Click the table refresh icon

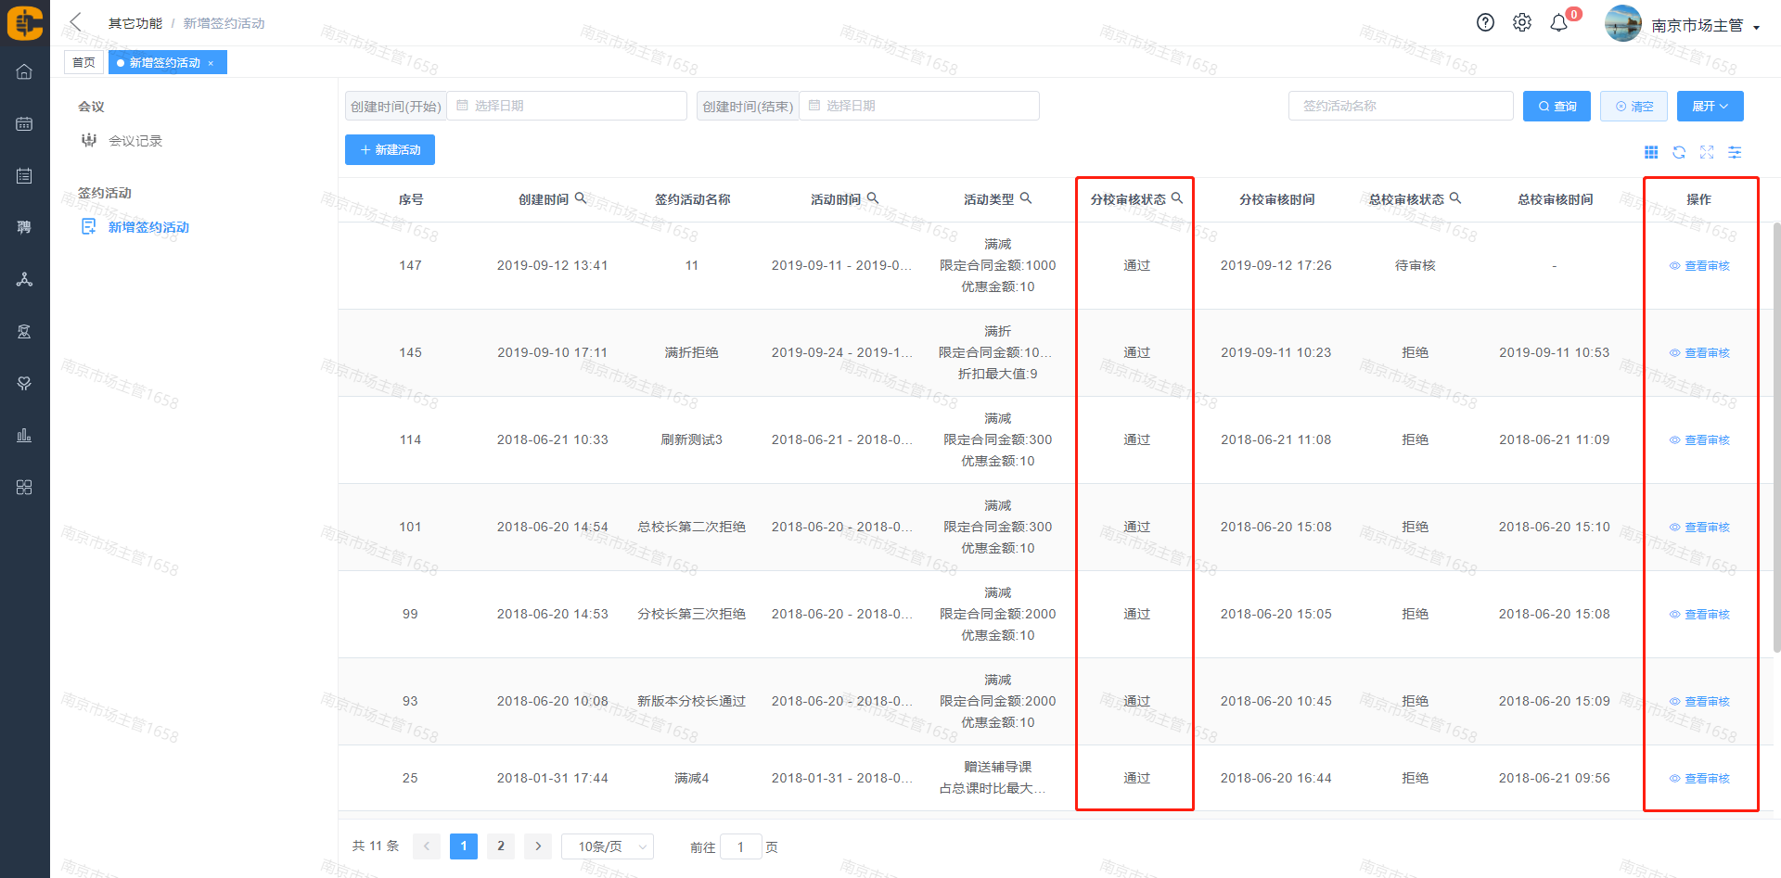point(1679,152)
